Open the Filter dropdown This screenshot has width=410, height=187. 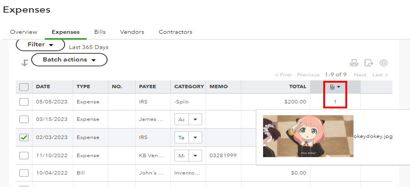[x=40, y=45]
